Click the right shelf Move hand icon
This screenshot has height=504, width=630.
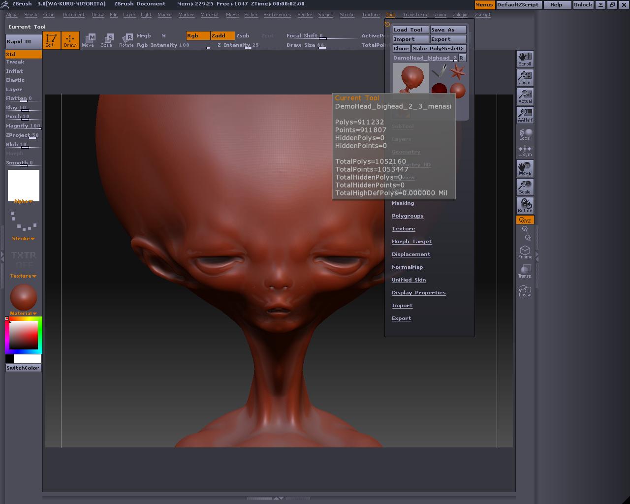click(525, 168)
